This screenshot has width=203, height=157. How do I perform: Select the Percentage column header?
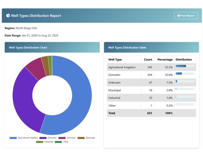(x=165, y=60)
